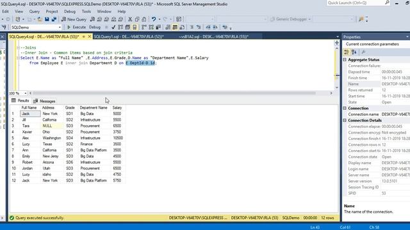Toggle Alphabetical sort in Properties
The height and width of the screenshot is (230, 410).
click(354, 52)
